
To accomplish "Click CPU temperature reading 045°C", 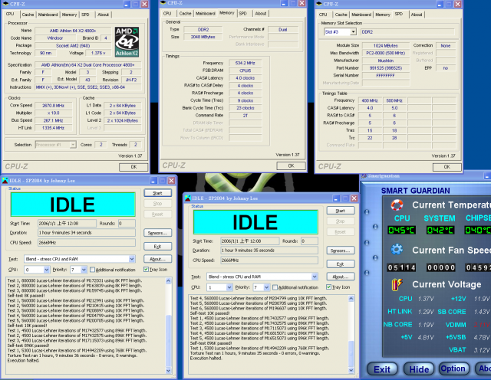I will 402,230.
